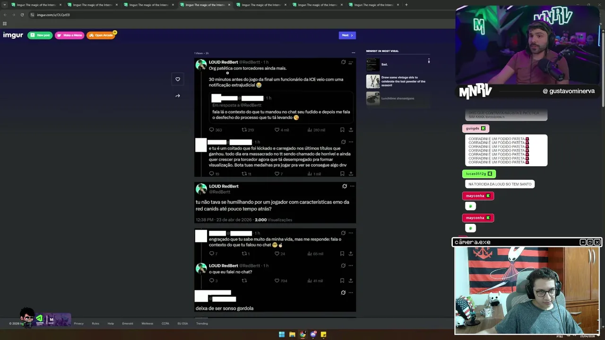Open the browser apps grid icon
This screenshot has height=340, width=605.
coord(5,24)
